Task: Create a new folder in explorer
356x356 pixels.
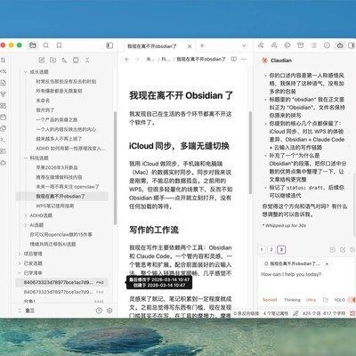Action: click(x=53, y=60)
